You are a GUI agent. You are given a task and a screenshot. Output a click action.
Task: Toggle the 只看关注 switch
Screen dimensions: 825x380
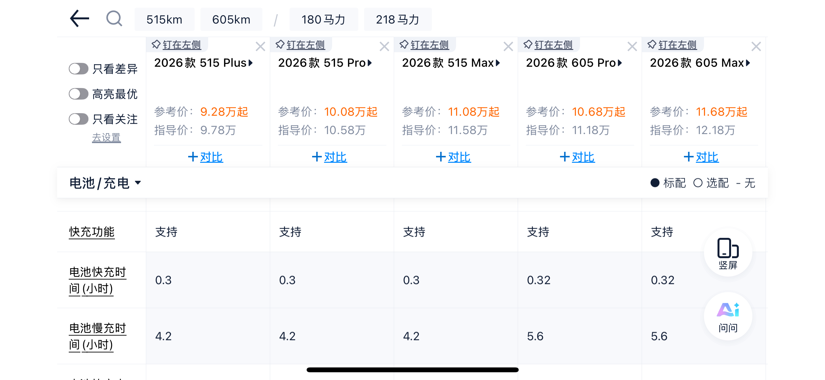click(78, 119)
